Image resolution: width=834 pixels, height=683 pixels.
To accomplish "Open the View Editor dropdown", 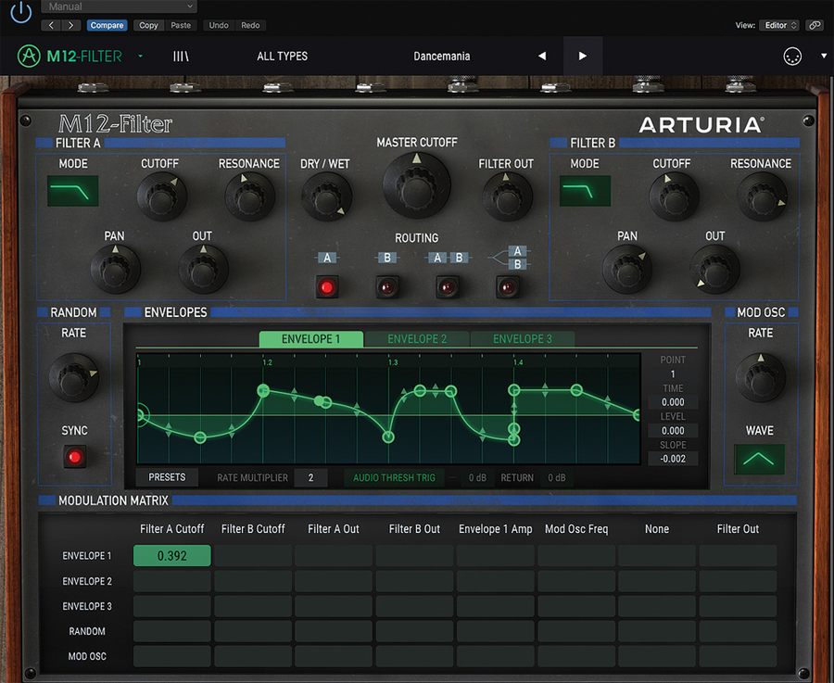I will 779,25.
